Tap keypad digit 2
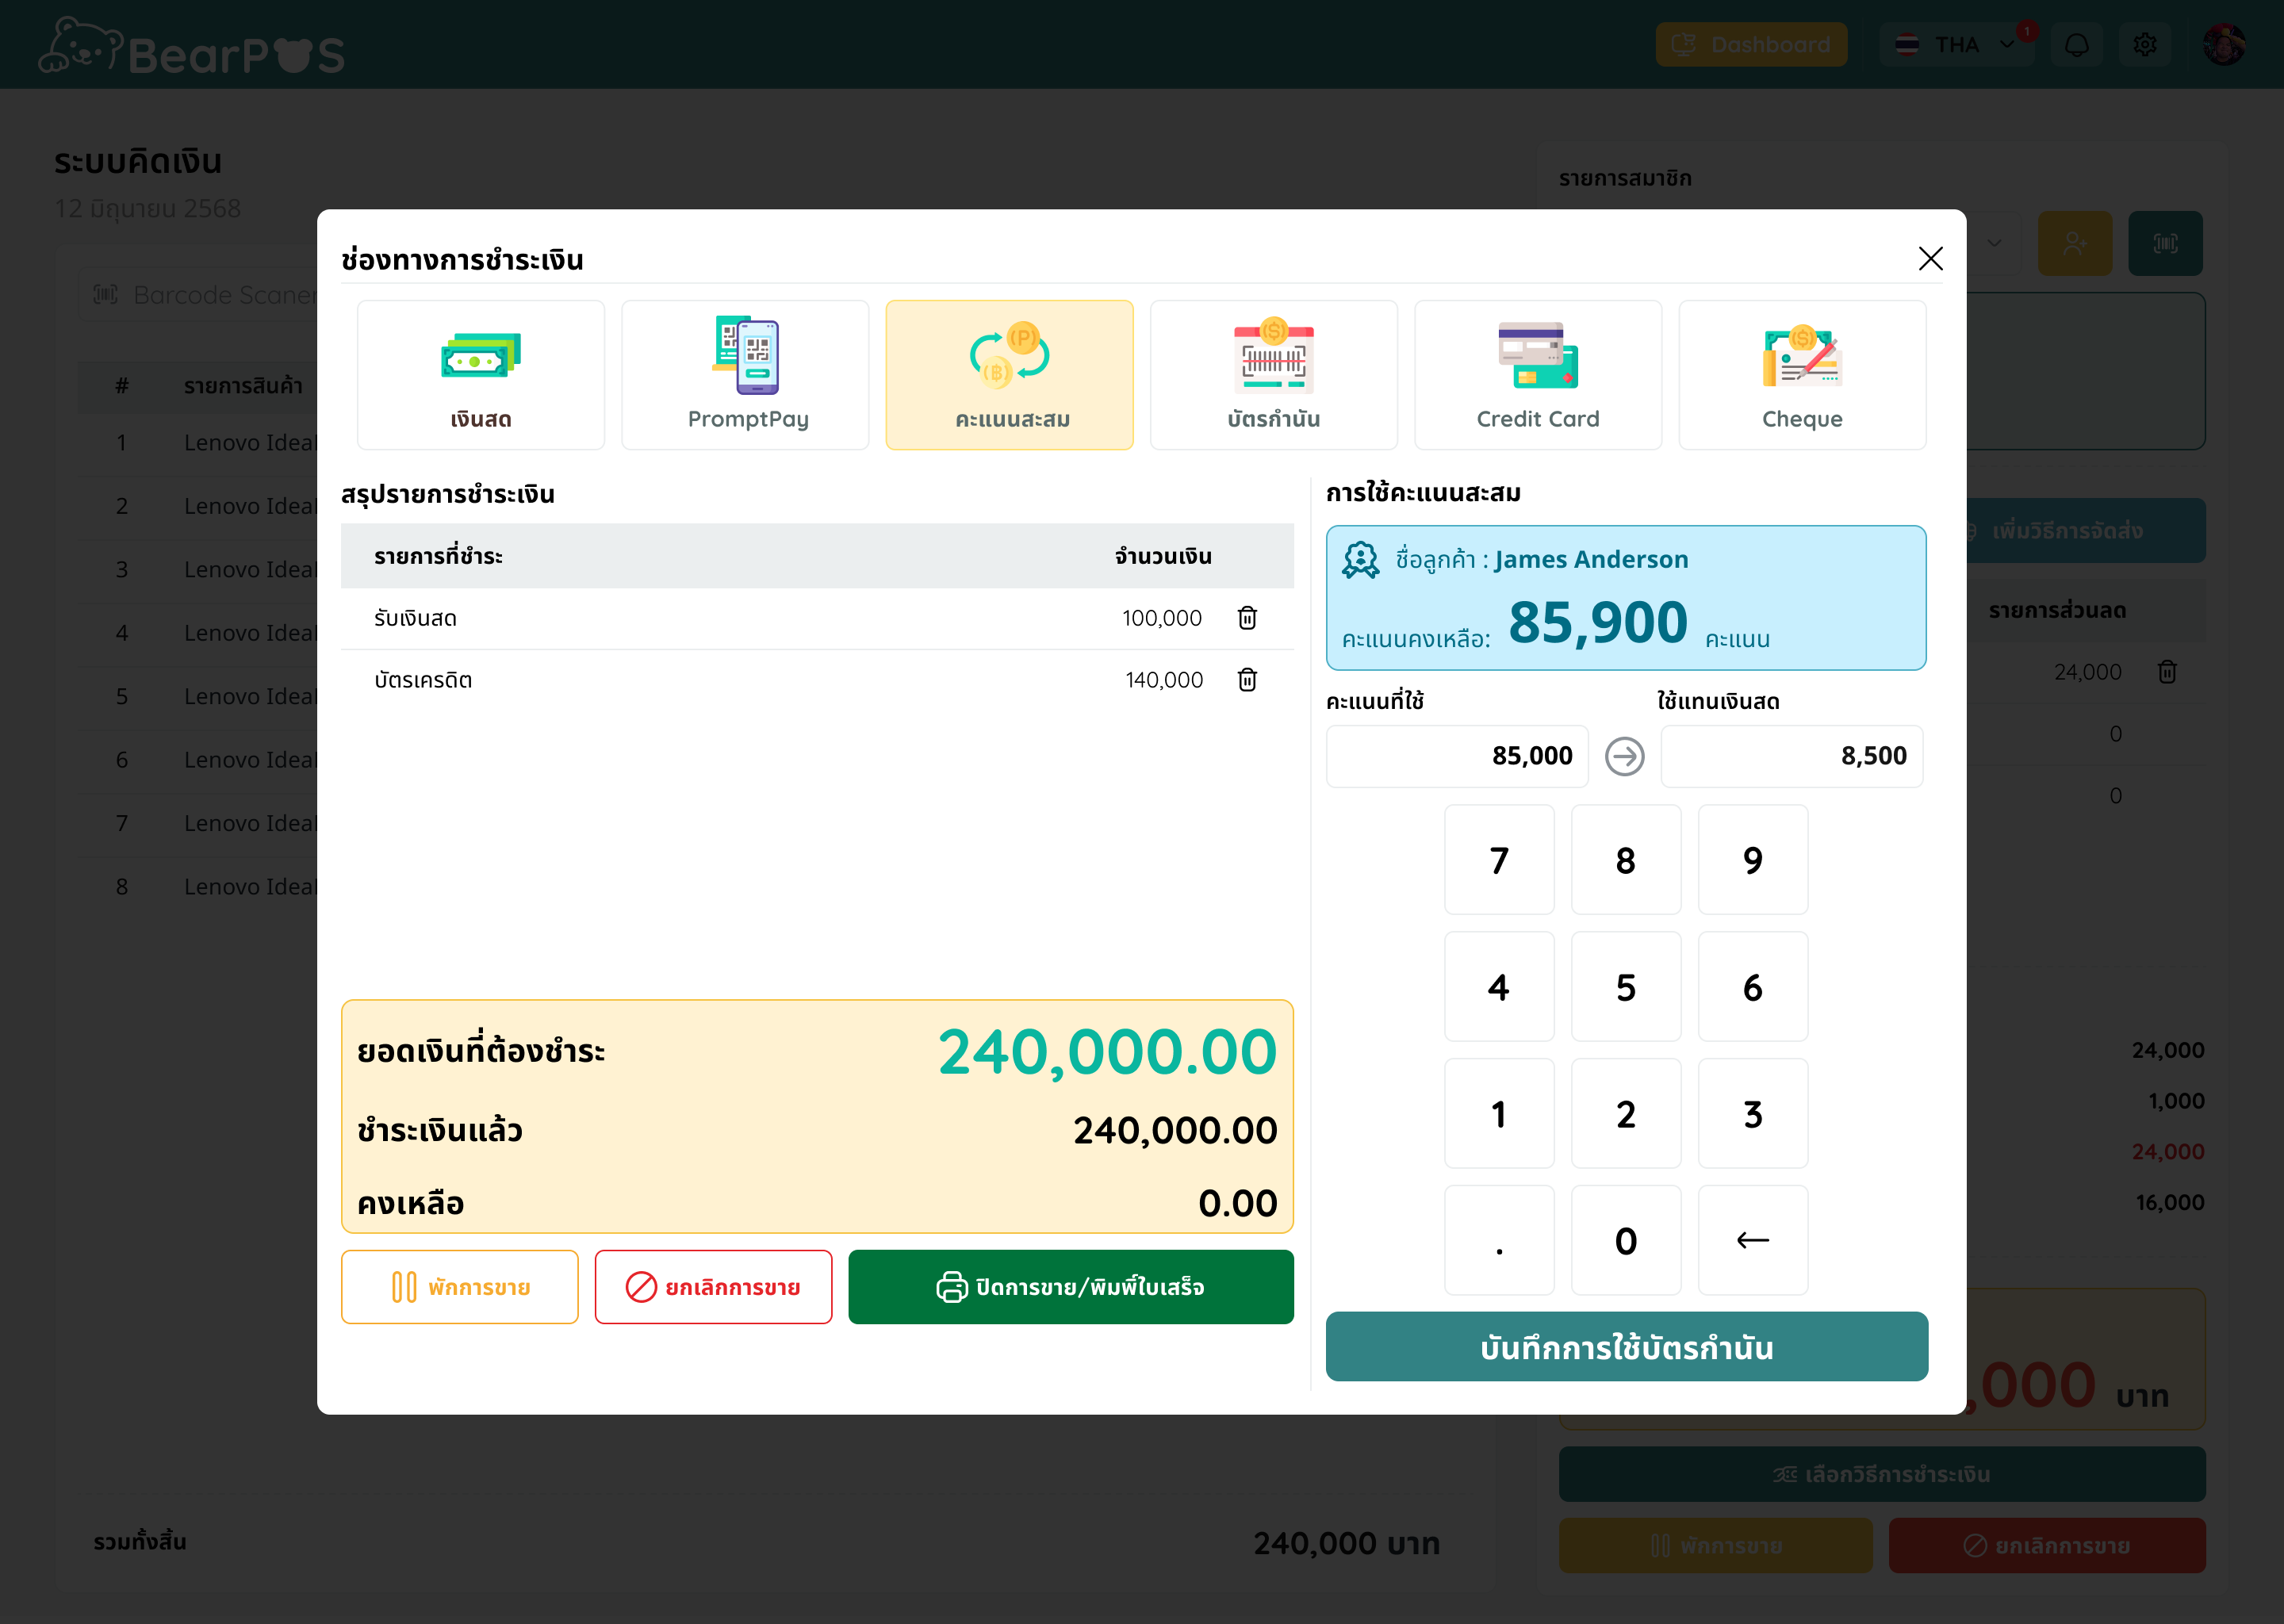 [1626, 1114]
